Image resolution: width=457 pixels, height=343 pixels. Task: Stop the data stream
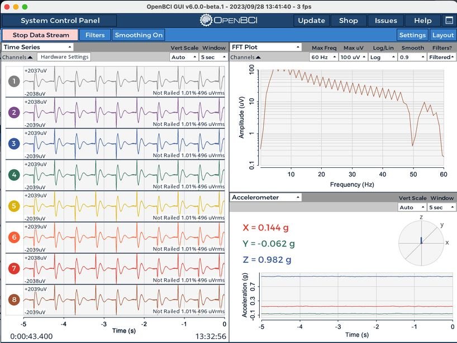[x=40, y=35]
